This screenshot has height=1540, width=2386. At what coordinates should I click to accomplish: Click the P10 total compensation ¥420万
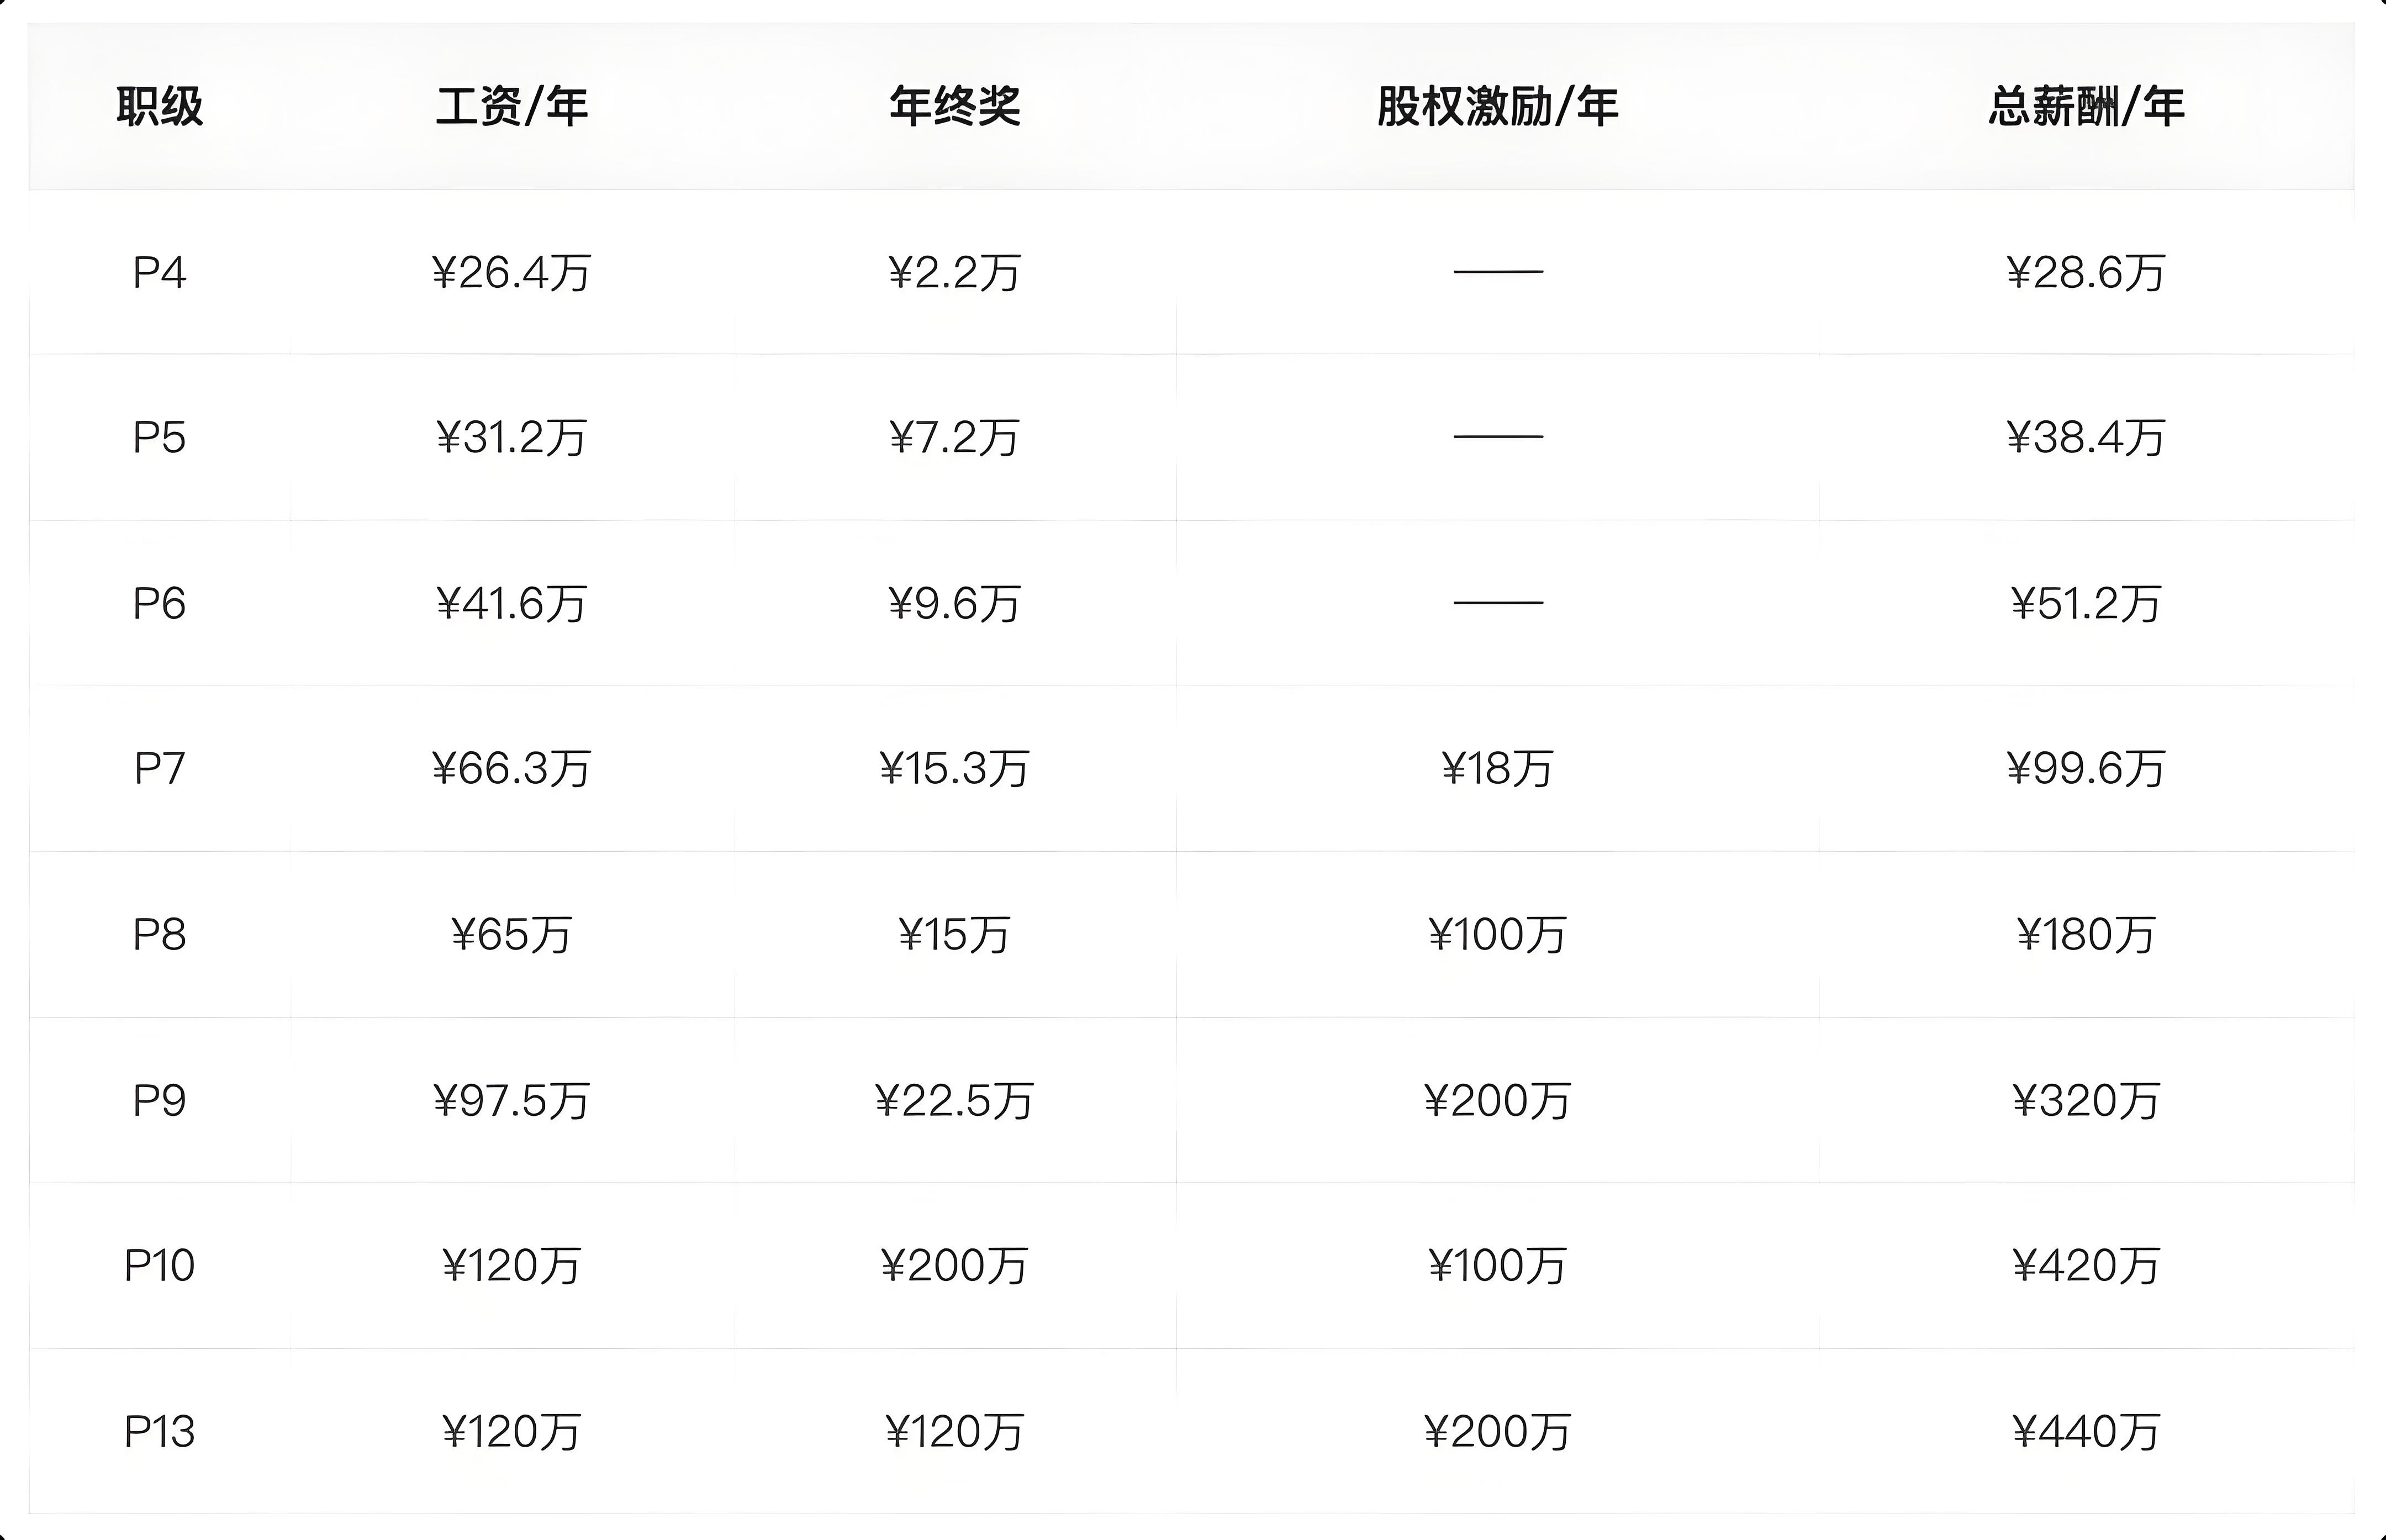click(2086, 1266)
